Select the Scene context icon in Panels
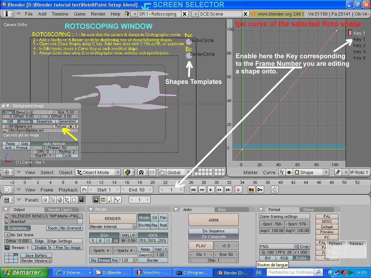Viewport: 371px width, 278px height. (x=82, y=200)
